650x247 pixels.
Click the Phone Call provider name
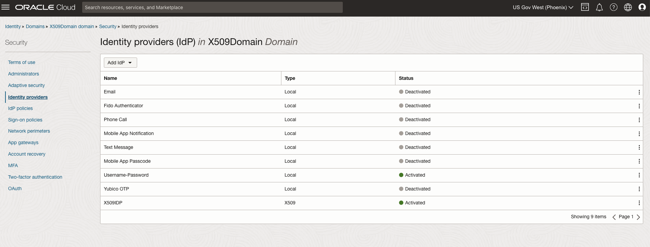115,119
